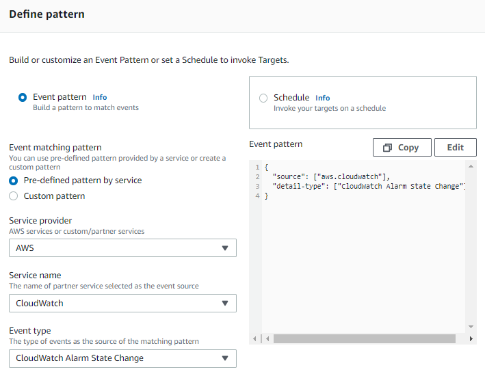
Task: Click the Event matching pattern label
Action: (x=55, y=148)
